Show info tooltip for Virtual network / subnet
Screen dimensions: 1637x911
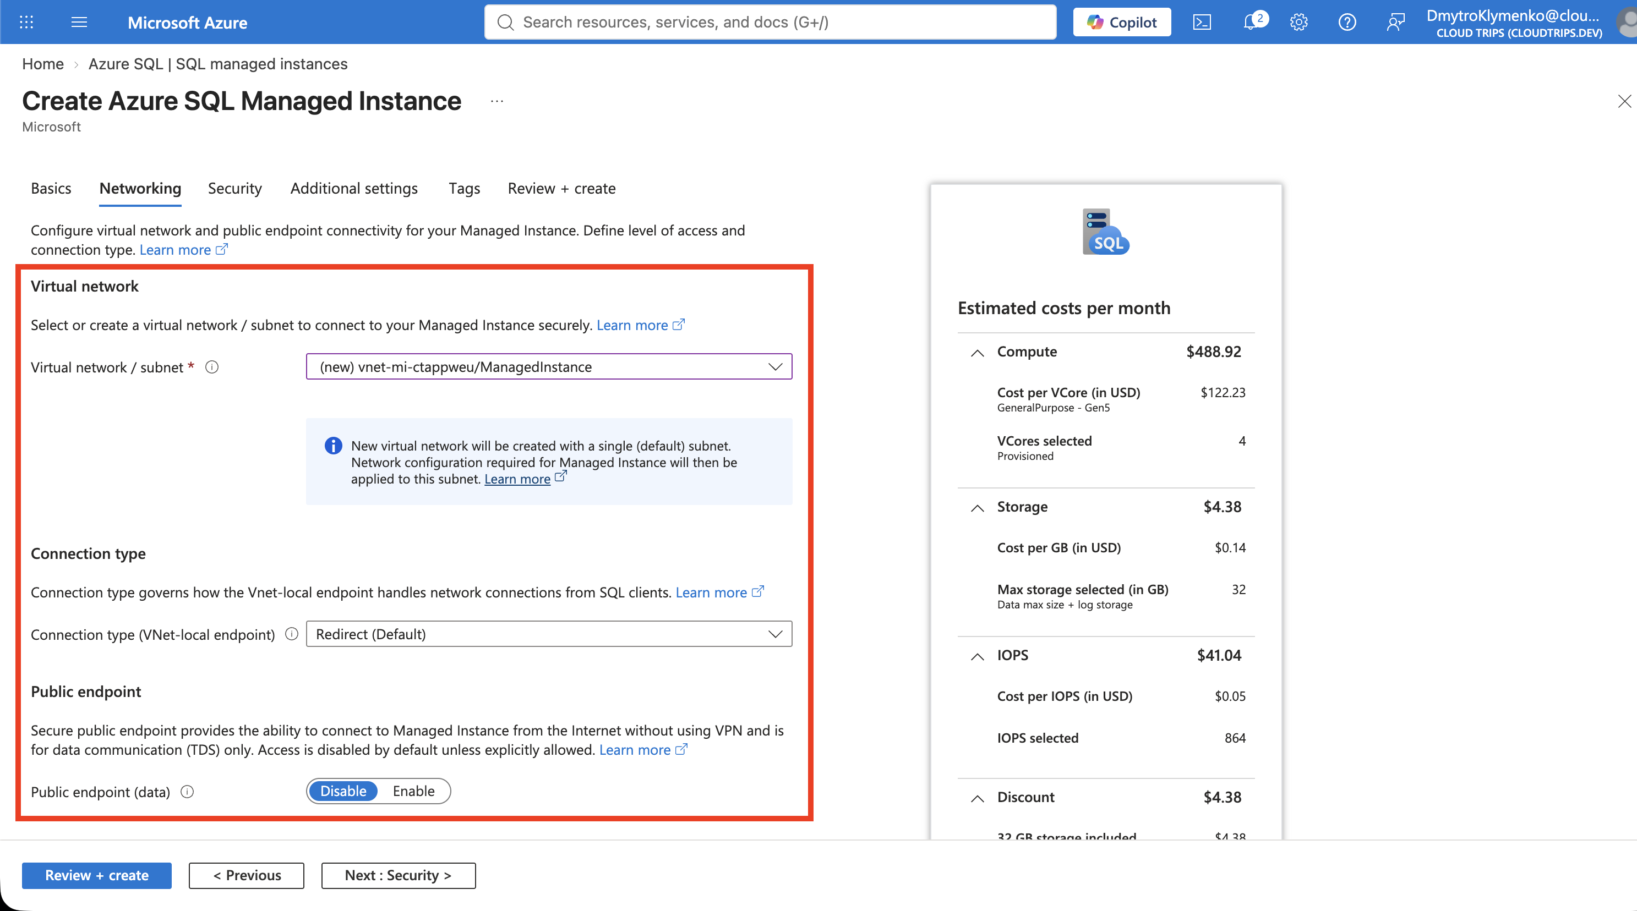click(212, 367)
